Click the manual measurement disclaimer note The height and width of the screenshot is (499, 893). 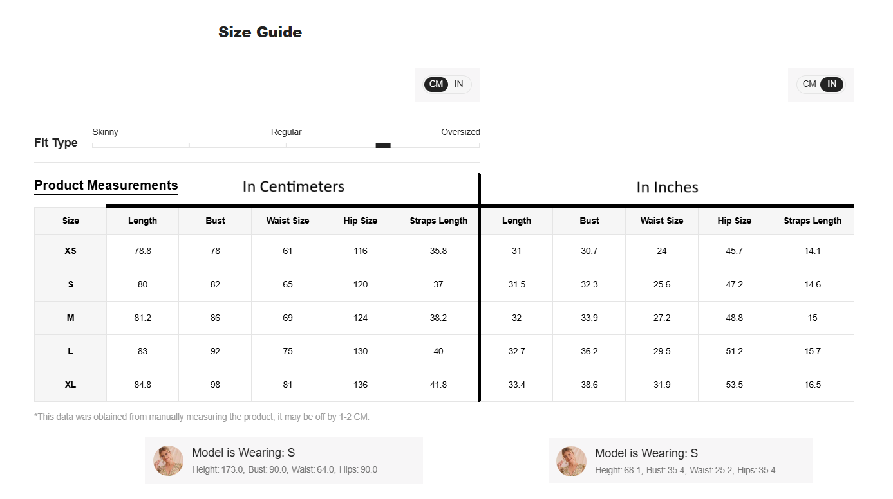tap(202, 417)
